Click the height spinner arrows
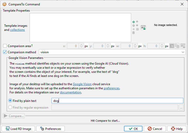The image size is (188, 133). click(162, 46)
